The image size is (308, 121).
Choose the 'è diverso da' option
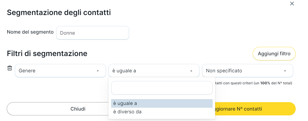(x=127, y=112)
